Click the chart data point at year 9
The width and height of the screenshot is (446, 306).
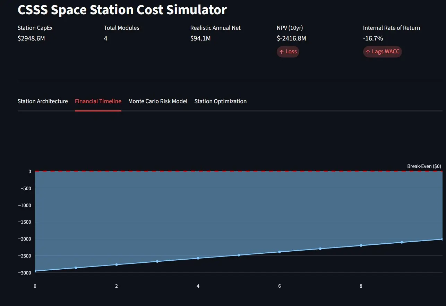(x=402, y=242)
